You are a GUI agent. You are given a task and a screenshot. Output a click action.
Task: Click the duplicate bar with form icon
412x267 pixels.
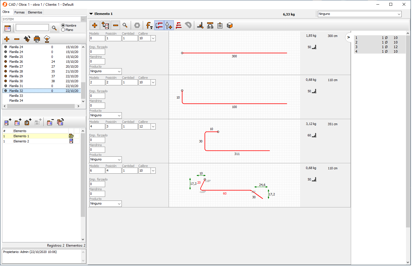(105, 25)
